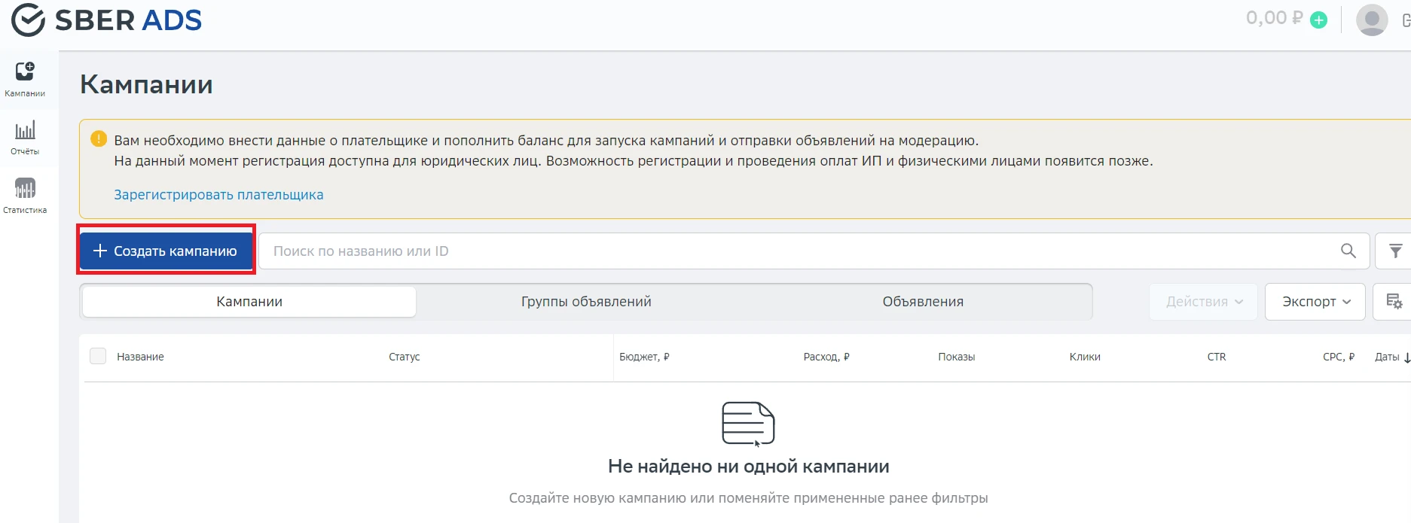Click the search magnifier icon

(x=1348, y=251)
